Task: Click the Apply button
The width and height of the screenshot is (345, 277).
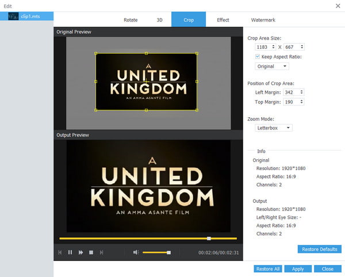Action: (298, 269)
